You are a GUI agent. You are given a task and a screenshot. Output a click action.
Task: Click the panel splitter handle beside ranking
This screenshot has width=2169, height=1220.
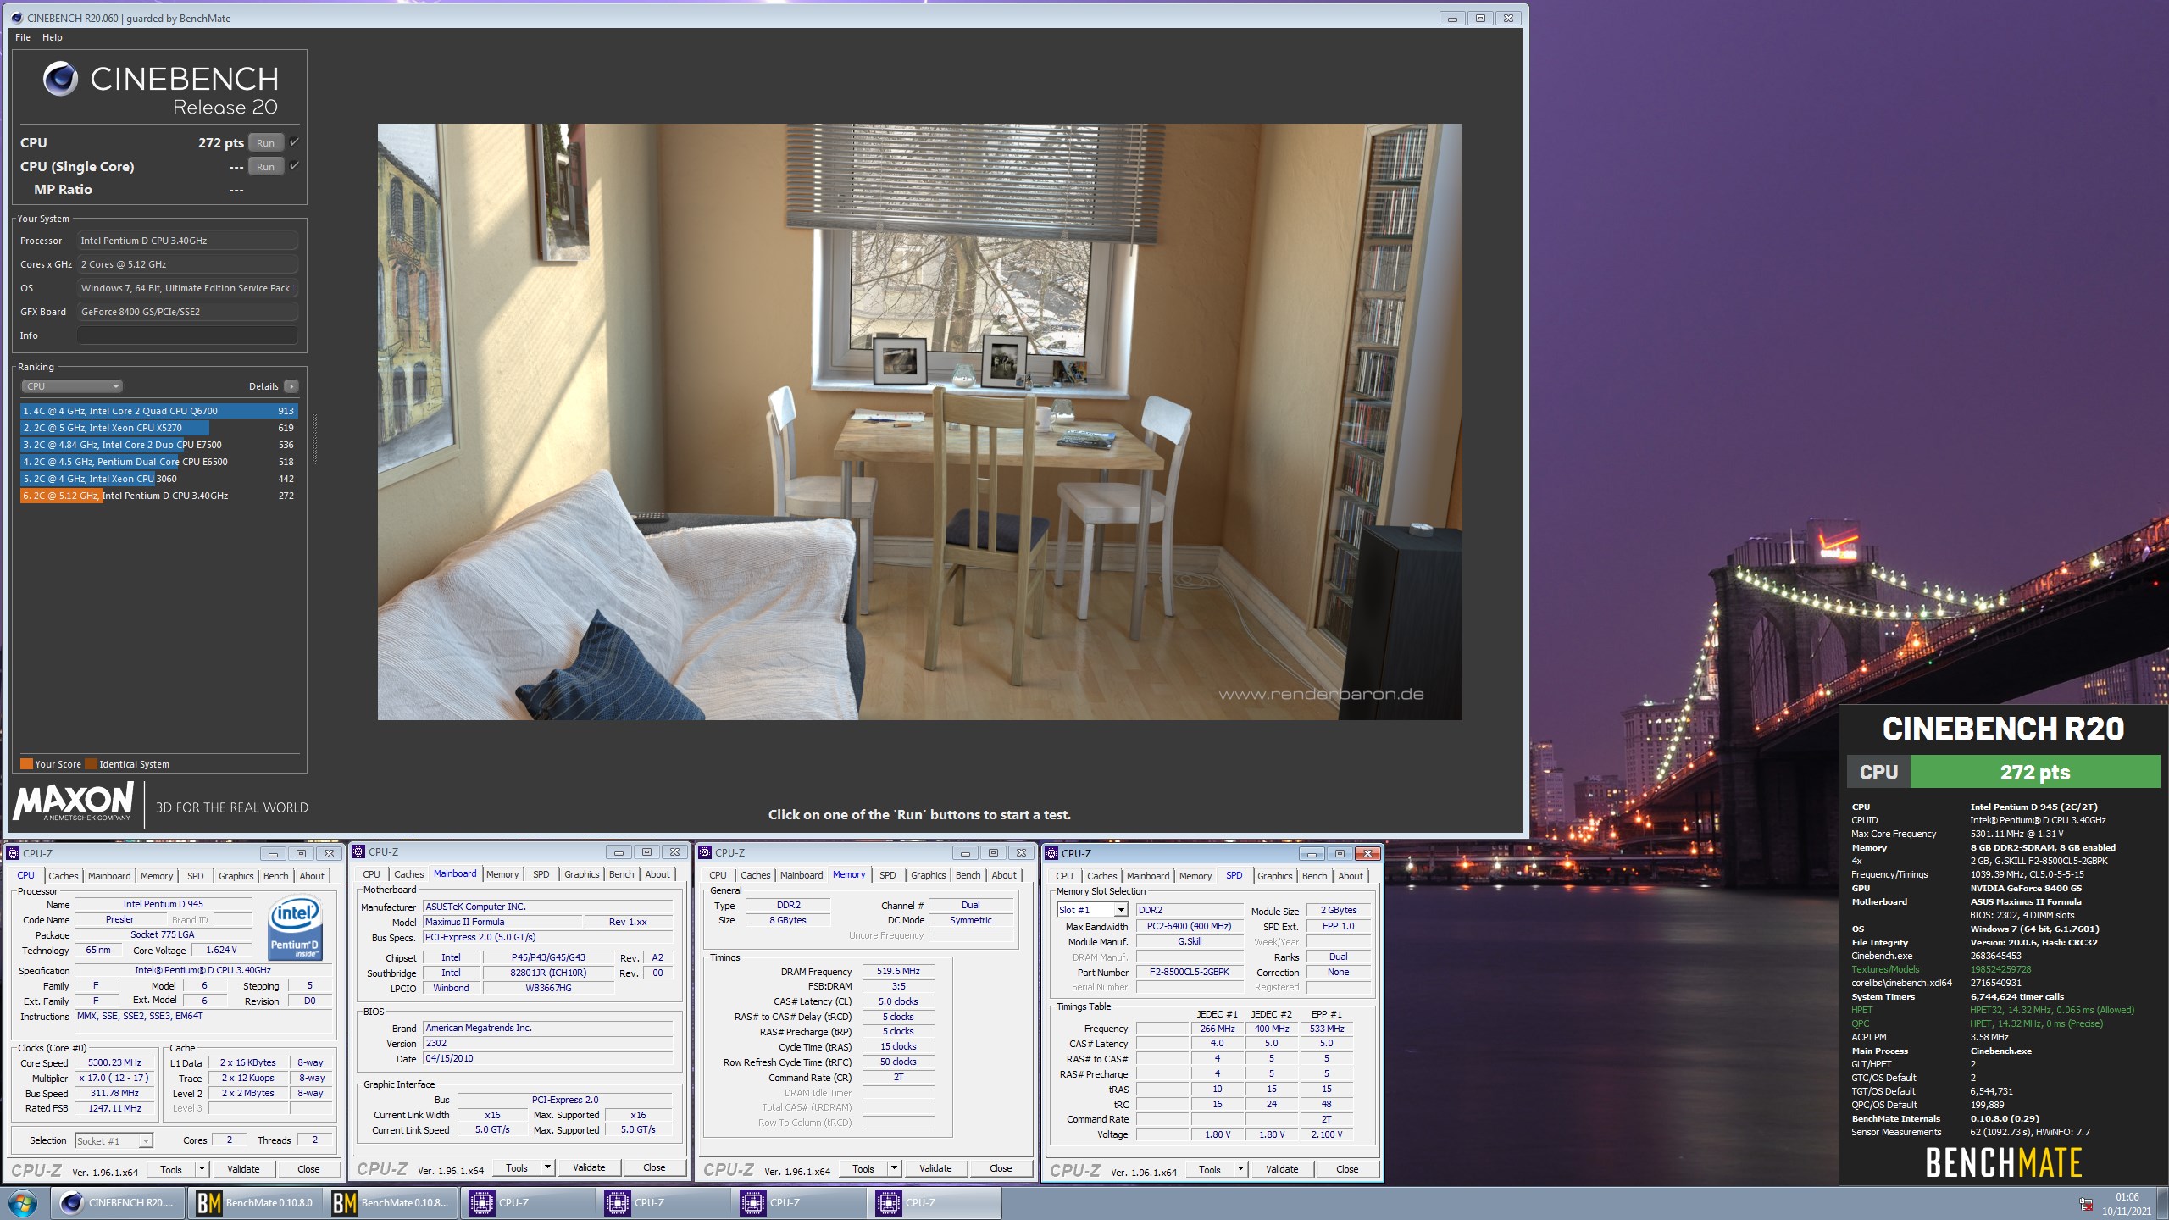point(315,439)
